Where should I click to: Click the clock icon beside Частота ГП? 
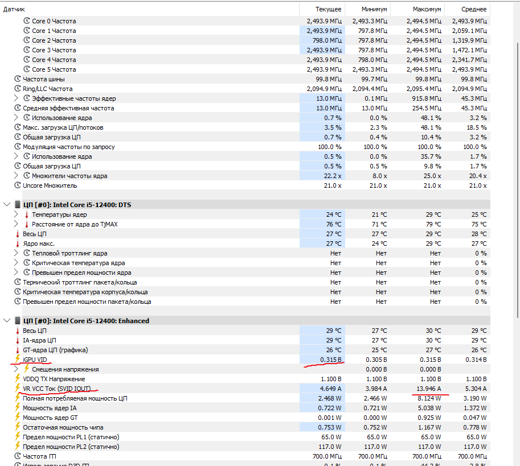(18, 456)
